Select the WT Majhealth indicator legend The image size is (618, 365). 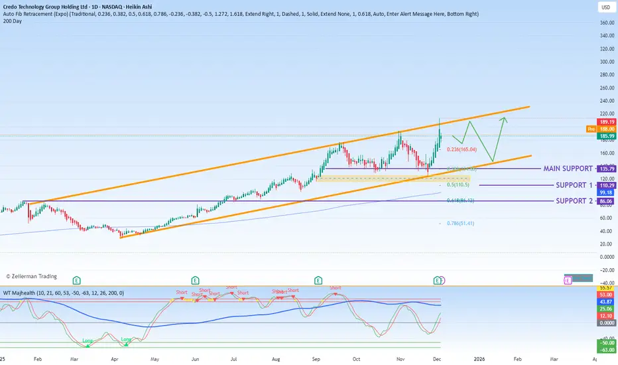tap(64, 293)
